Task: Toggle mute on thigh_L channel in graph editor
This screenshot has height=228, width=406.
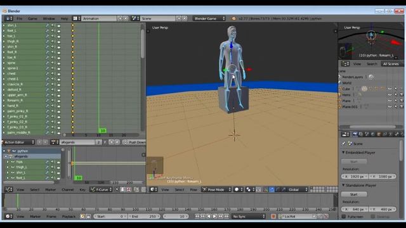Action: (x=53, y=167)
